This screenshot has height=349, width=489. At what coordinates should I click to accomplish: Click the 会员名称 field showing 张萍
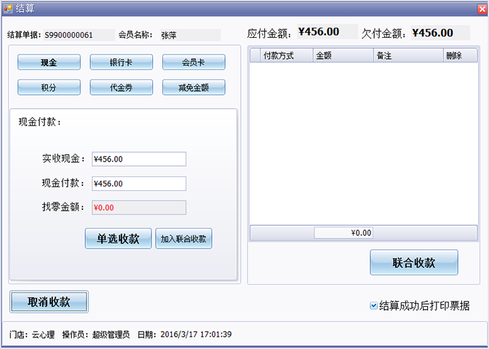[x=191, y=35]
